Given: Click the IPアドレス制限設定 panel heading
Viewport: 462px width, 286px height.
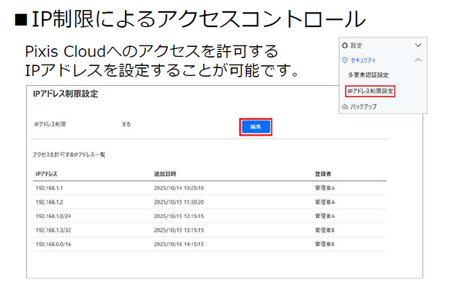Looking at the screenshot, I should (x=65, y=94).
